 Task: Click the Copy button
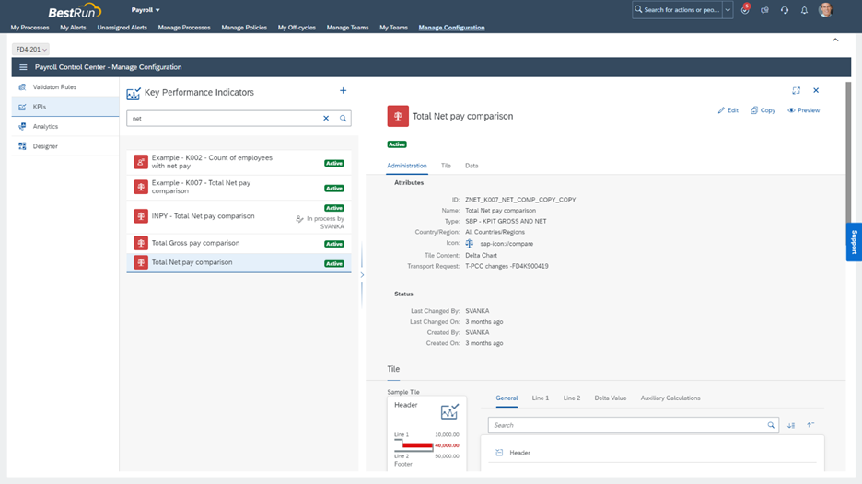pyautogui.click(x=763, y=110)
